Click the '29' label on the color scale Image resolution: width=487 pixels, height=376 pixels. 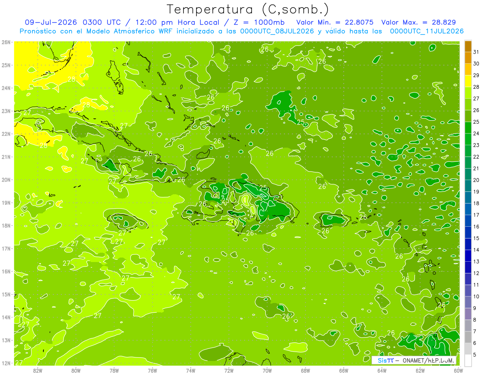pos(476,75)
